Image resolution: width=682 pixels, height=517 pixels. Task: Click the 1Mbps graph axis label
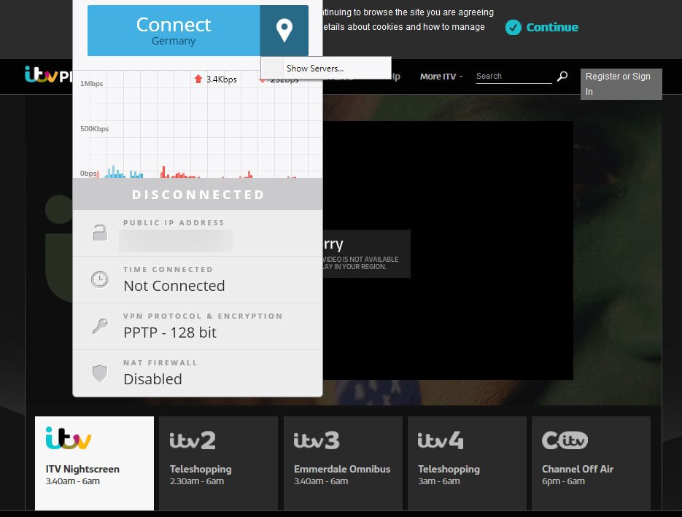[91, 83]
